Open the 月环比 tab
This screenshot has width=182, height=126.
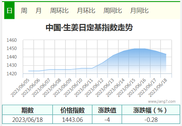(86, 11)
